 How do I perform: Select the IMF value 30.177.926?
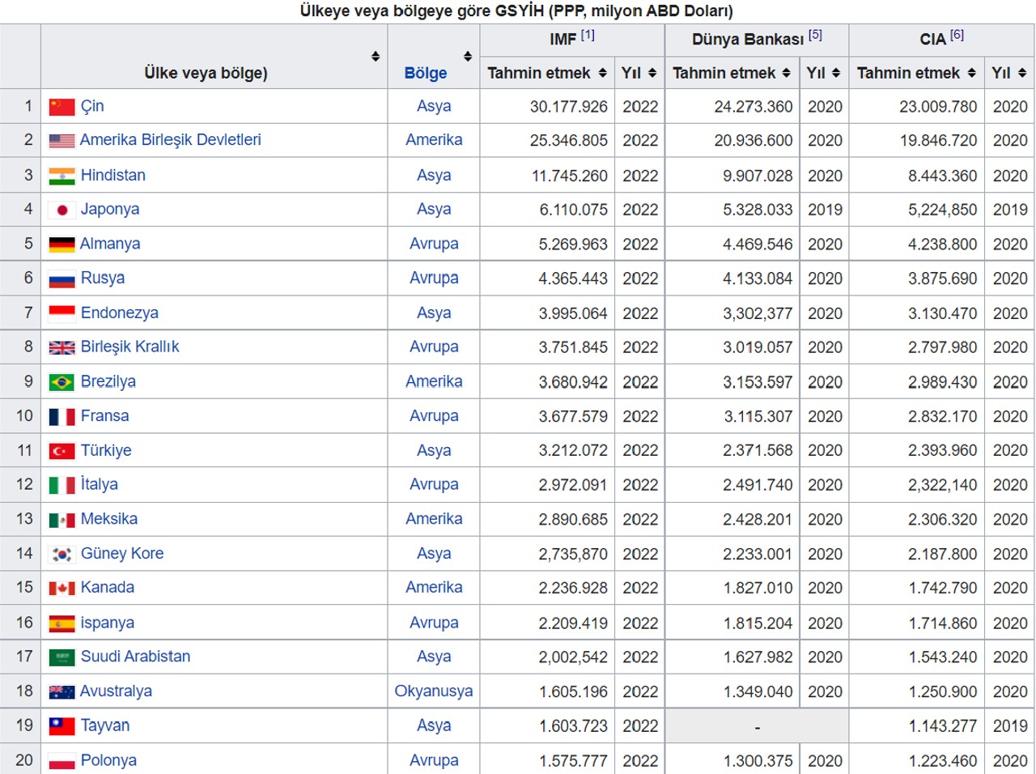coord(569,107)
